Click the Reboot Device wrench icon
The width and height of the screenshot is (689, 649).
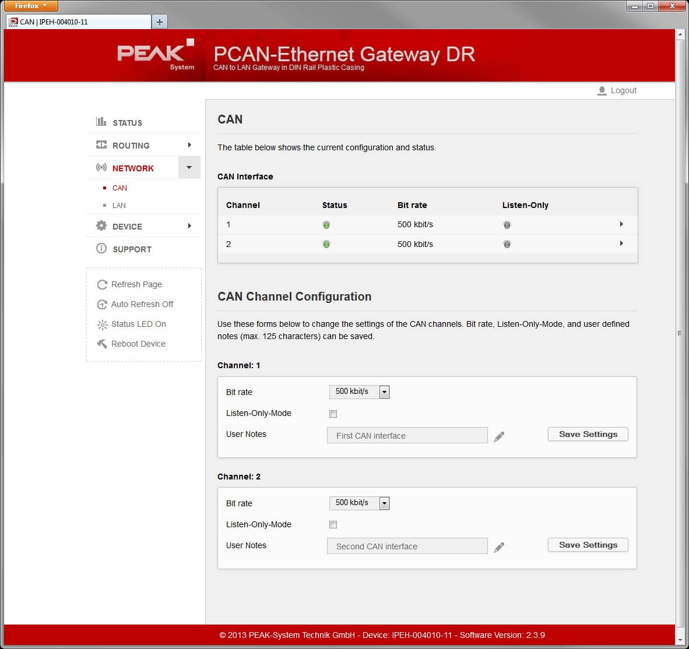point(102,344)
